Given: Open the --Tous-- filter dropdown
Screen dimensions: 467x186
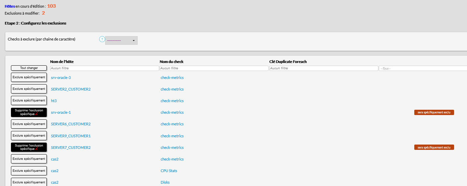Looking at the screenshot, I should [423, 68].
